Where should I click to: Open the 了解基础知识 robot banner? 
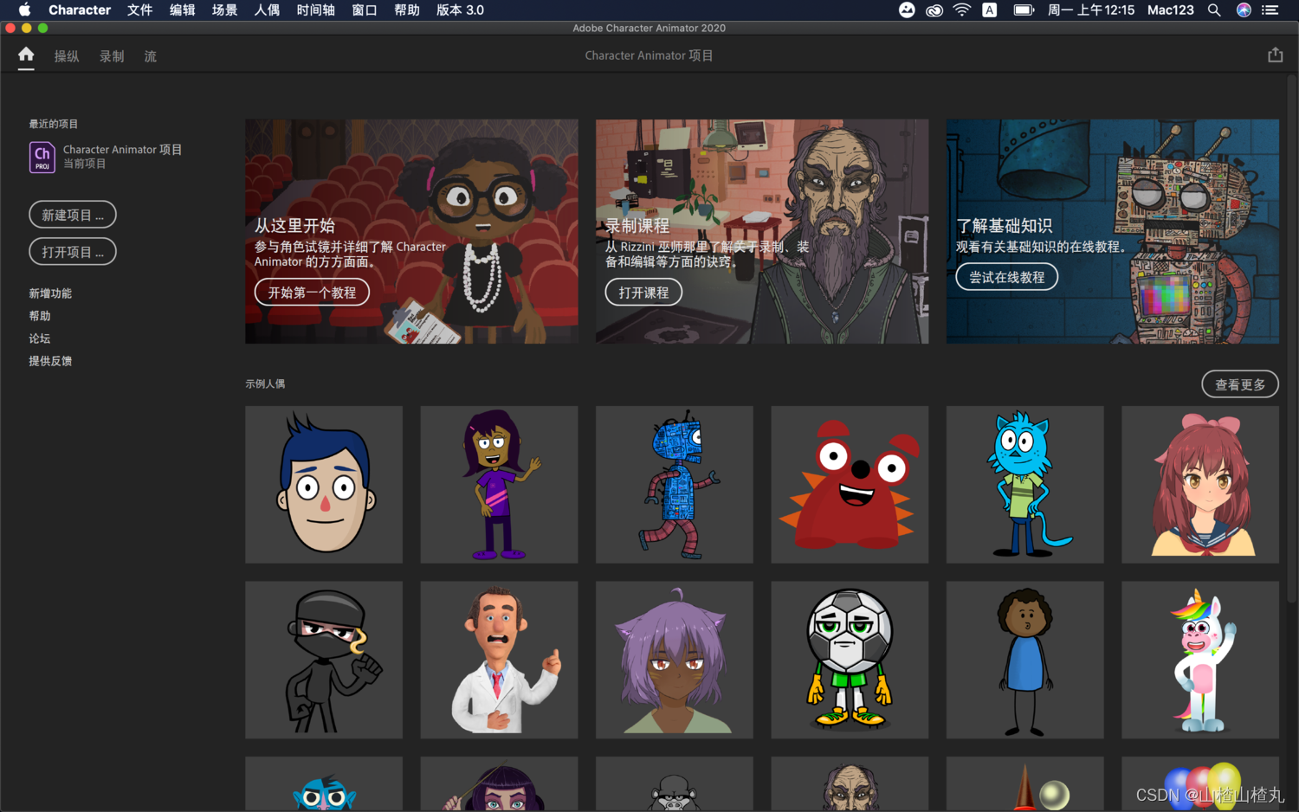(x=1113, y=231)
